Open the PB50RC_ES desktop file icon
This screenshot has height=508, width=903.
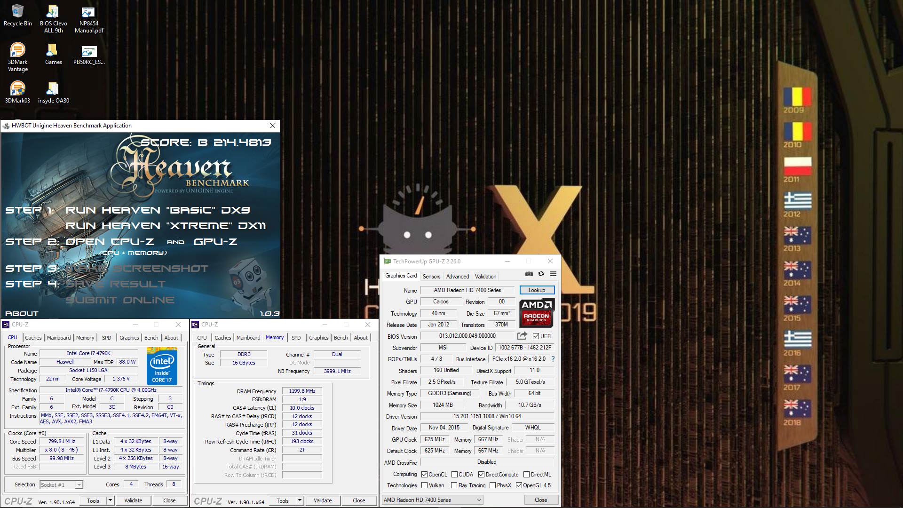coord(89,54)
